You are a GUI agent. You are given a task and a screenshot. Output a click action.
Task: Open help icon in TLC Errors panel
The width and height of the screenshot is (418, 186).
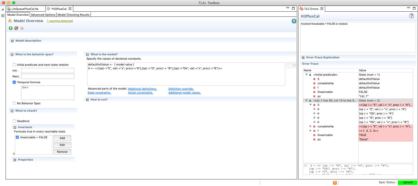[411, 16]
